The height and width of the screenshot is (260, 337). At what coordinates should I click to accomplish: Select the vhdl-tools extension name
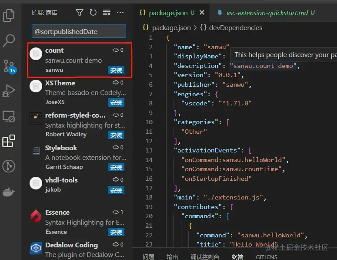click(x=61, y=180)
